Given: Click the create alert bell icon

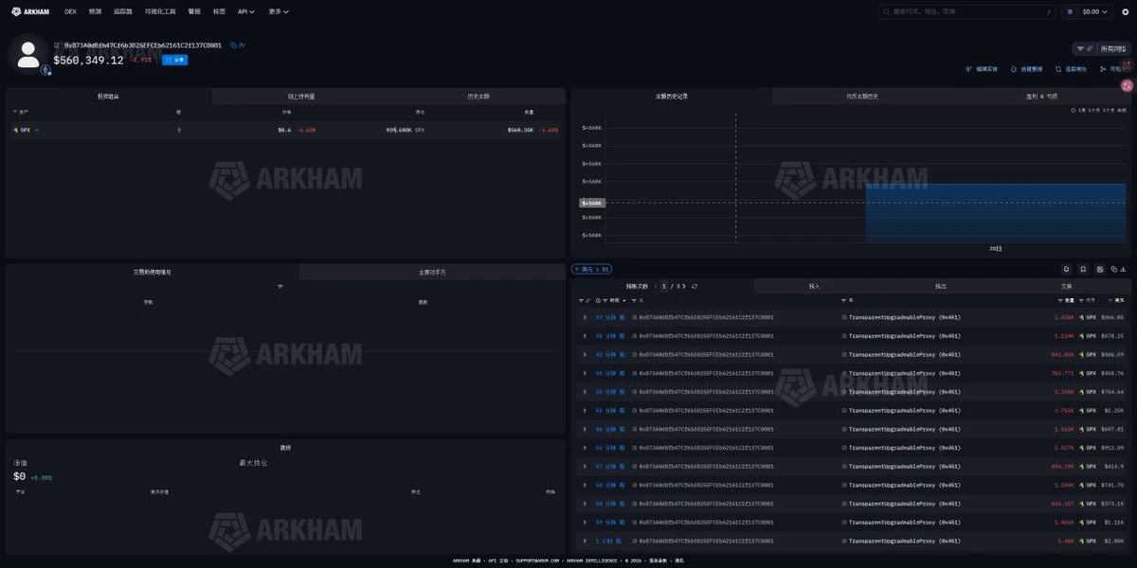Looking at the screenshot, I should [x=1014, y=69].
